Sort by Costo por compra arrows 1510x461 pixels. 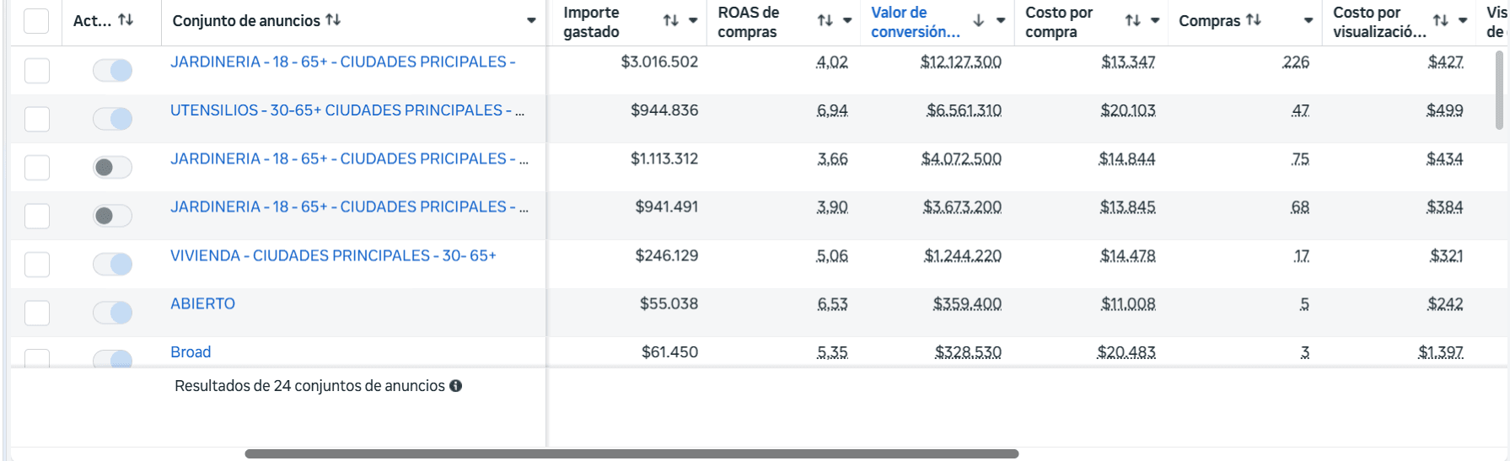pyautogui.click(x=1132, y=20)
